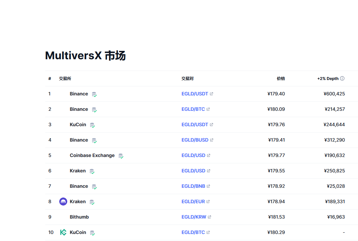This screenshot has width=358, height=241.
Task: Open the EGLD/USDT pair on Binance row 1
Action: pyautogui.click(x=195, y=94)
